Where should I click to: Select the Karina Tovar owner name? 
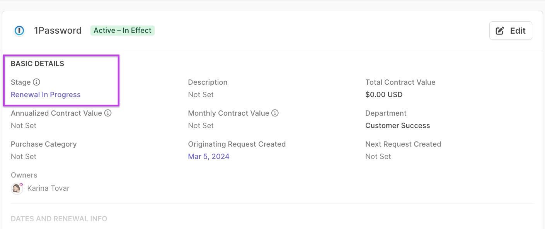click(48, 188)
